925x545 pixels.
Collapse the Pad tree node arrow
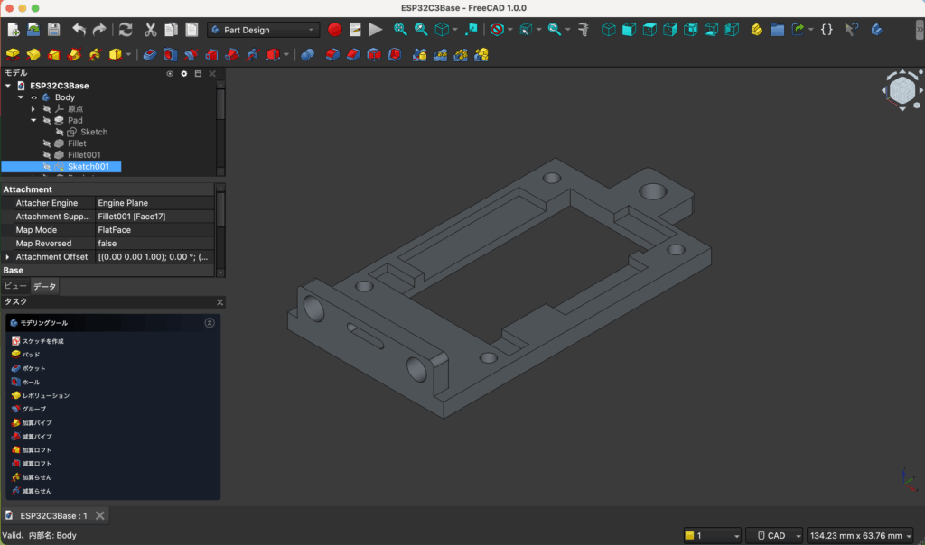click(x=33, y=120)
